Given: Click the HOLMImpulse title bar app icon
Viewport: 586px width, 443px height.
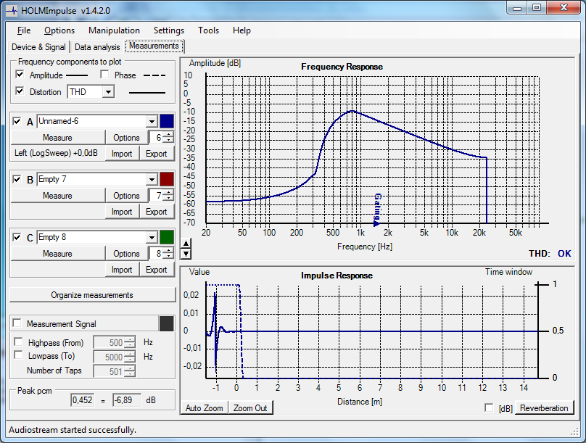Looking at the screenshot, I should [x=12, y=10].
